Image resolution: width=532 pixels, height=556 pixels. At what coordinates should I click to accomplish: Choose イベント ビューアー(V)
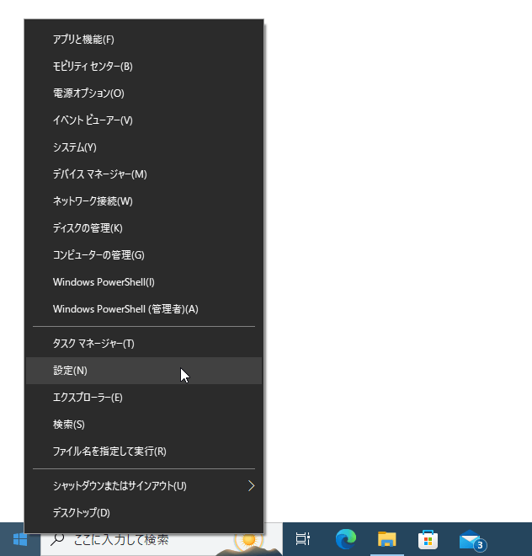pos(144,120)
